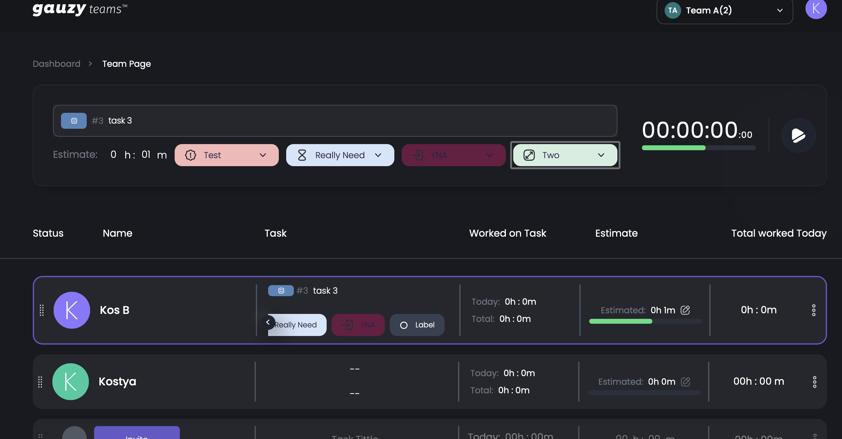Open the Two size dropdown

click(565, 155)
